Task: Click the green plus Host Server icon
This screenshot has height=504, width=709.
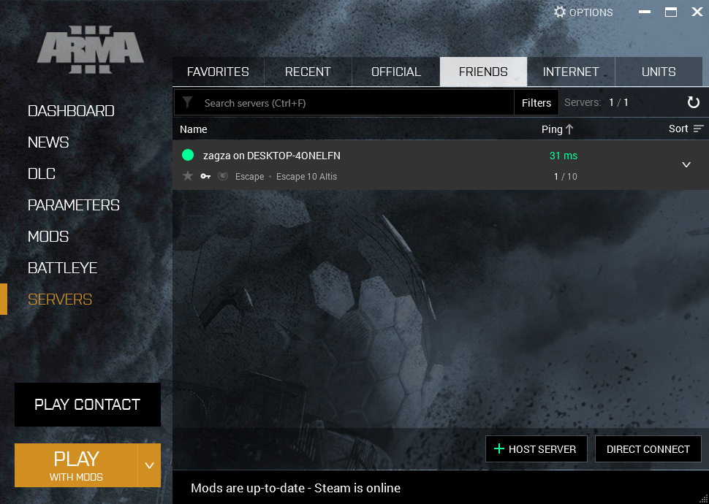Action: click(499, 449)
